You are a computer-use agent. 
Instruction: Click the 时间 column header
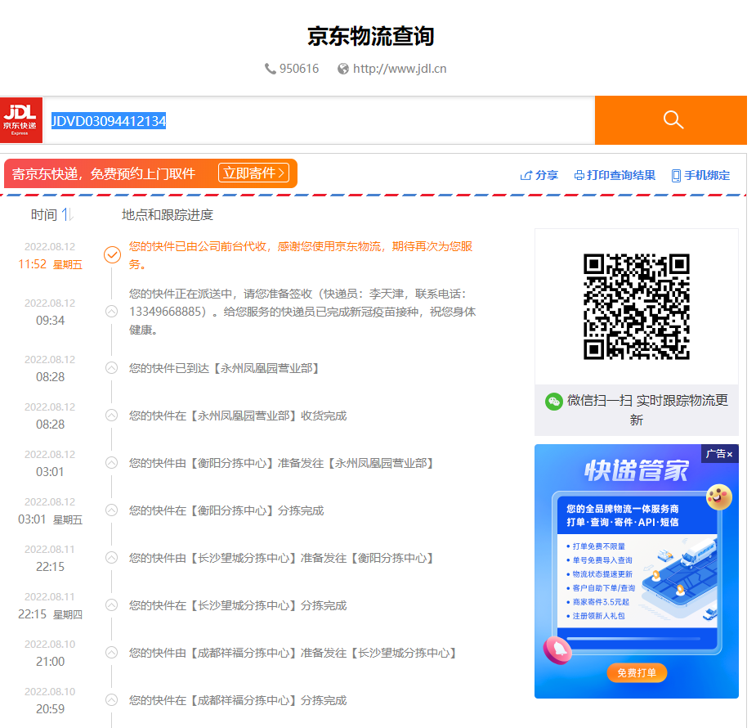44,214
